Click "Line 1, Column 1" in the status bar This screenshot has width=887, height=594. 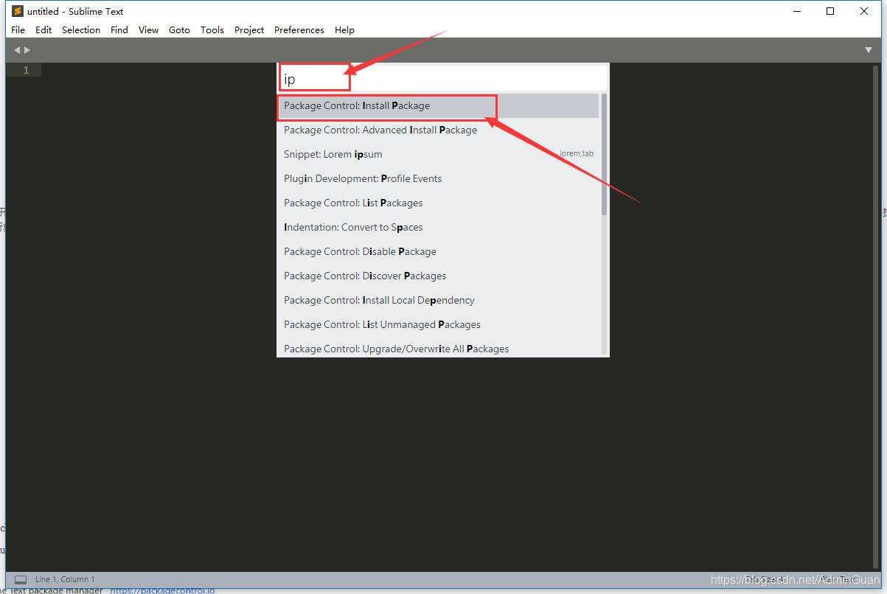64,579
